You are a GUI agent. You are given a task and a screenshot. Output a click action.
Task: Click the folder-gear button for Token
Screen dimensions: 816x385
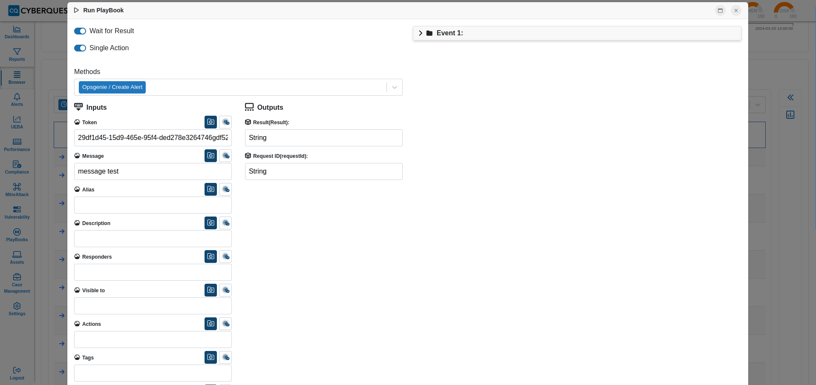click(x=210, y=122)
